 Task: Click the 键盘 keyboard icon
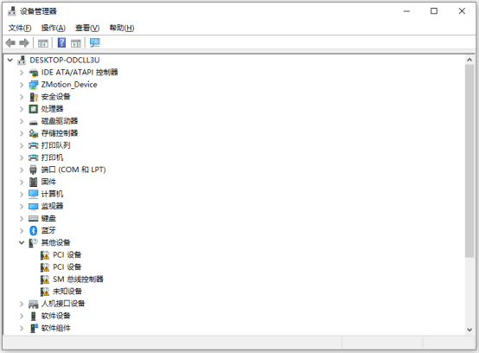click(34, 218)
